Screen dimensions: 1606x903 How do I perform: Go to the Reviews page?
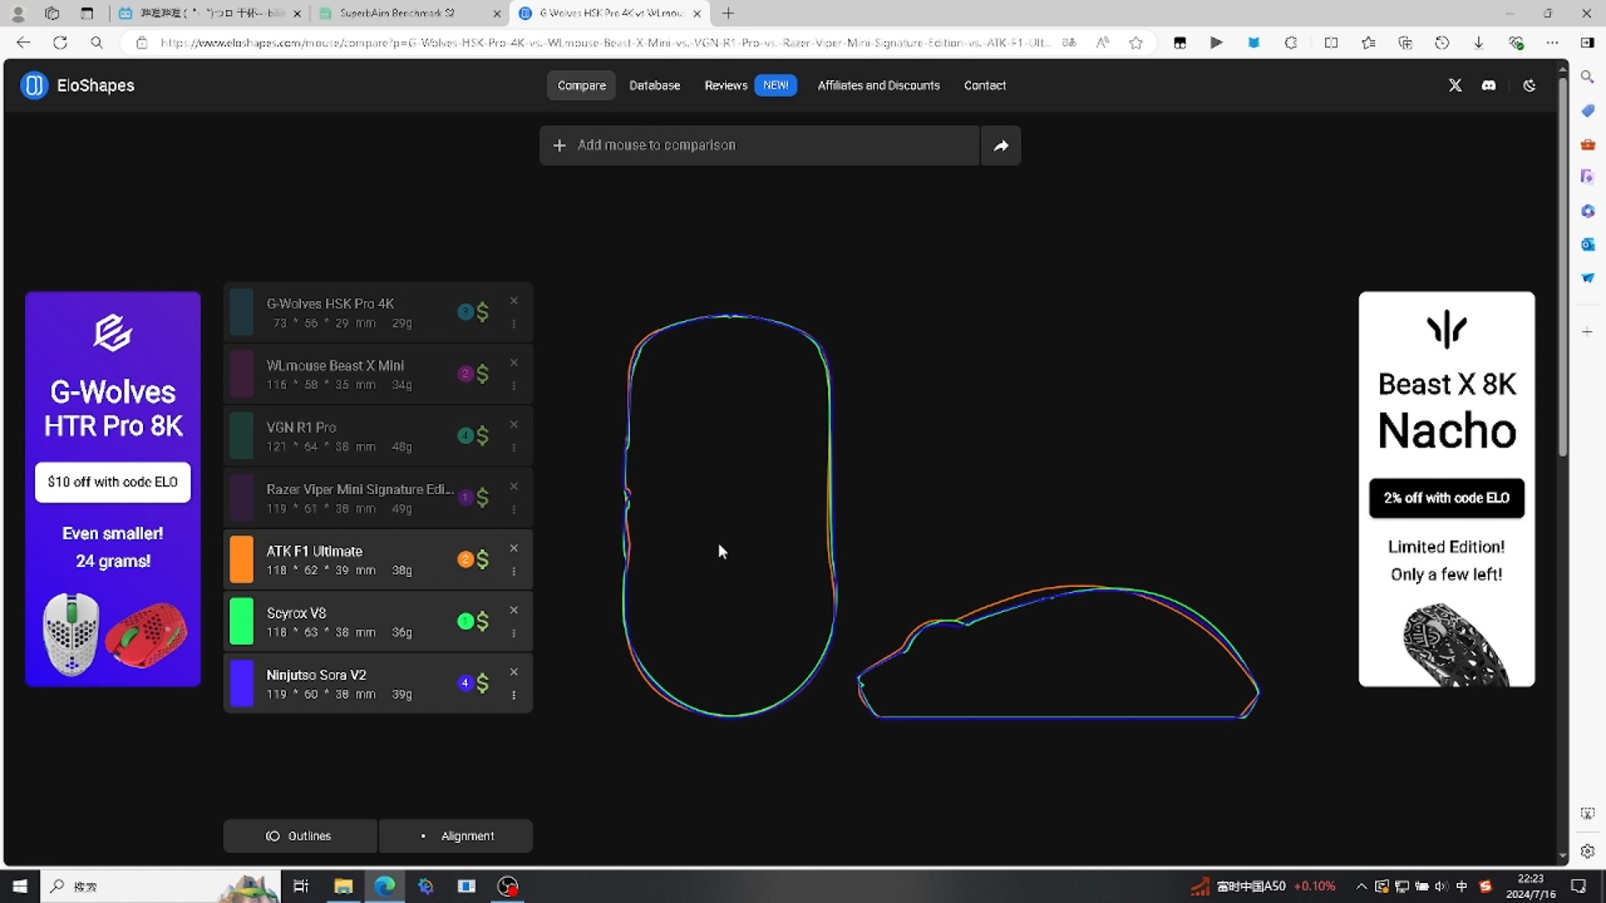tap(725, 85)
